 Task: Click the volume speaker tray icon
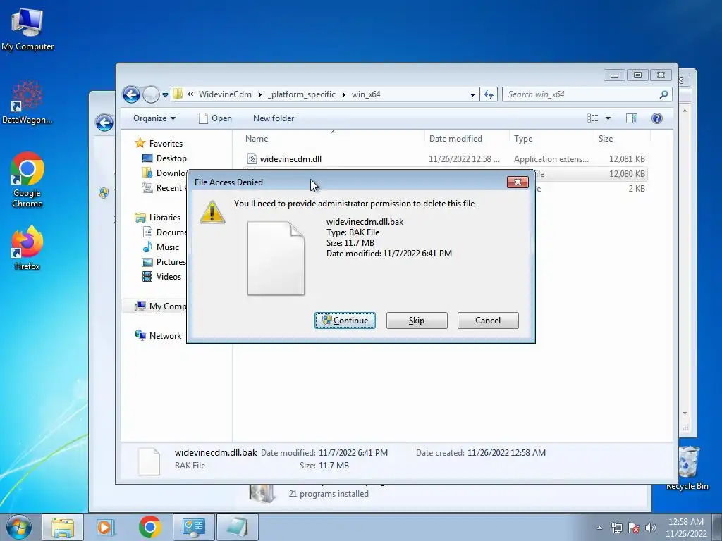point(651,528)
